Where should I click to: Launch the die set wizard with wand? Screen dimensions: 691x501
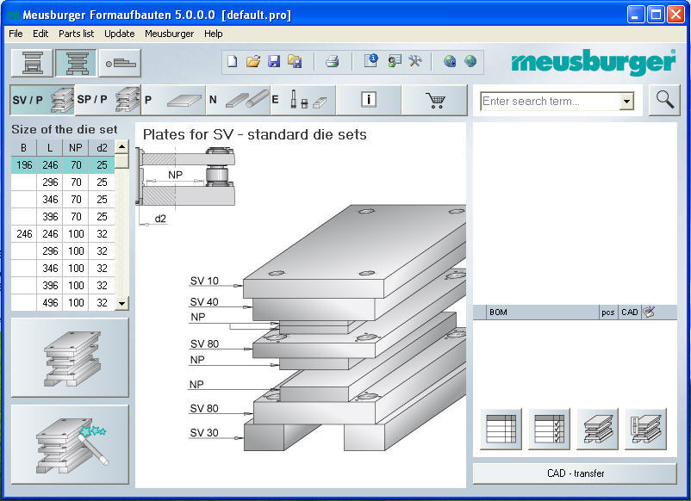coord(70,445)
